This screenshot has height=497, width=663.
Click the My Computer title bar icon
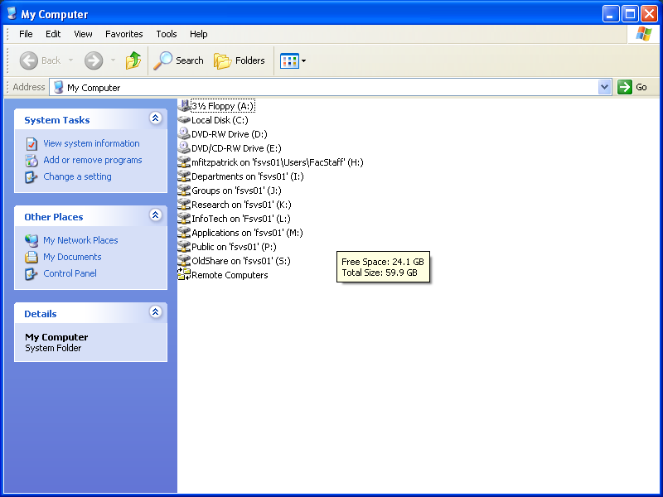coord(12,13)
